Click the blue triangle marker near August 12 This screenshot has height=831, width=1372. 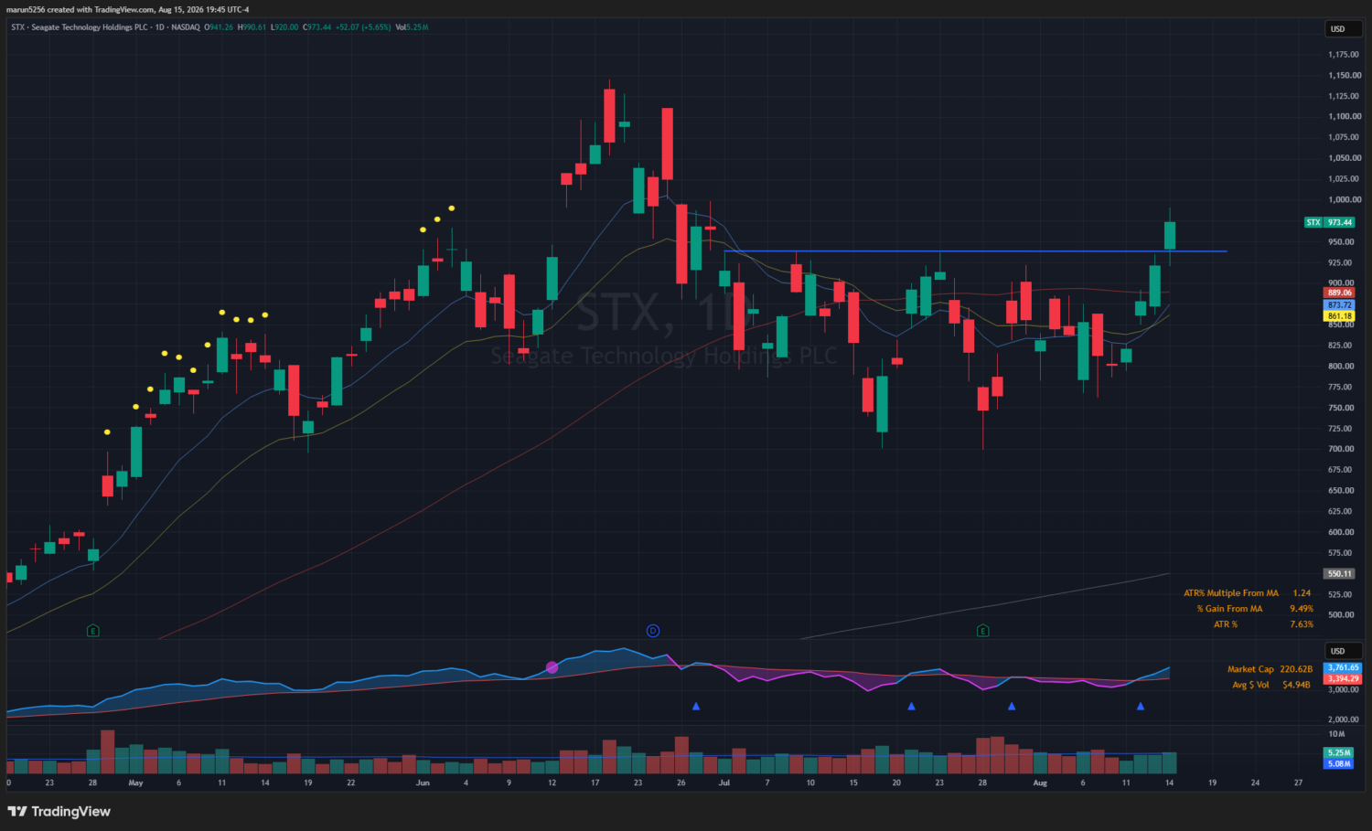(x=1140, y=706)
